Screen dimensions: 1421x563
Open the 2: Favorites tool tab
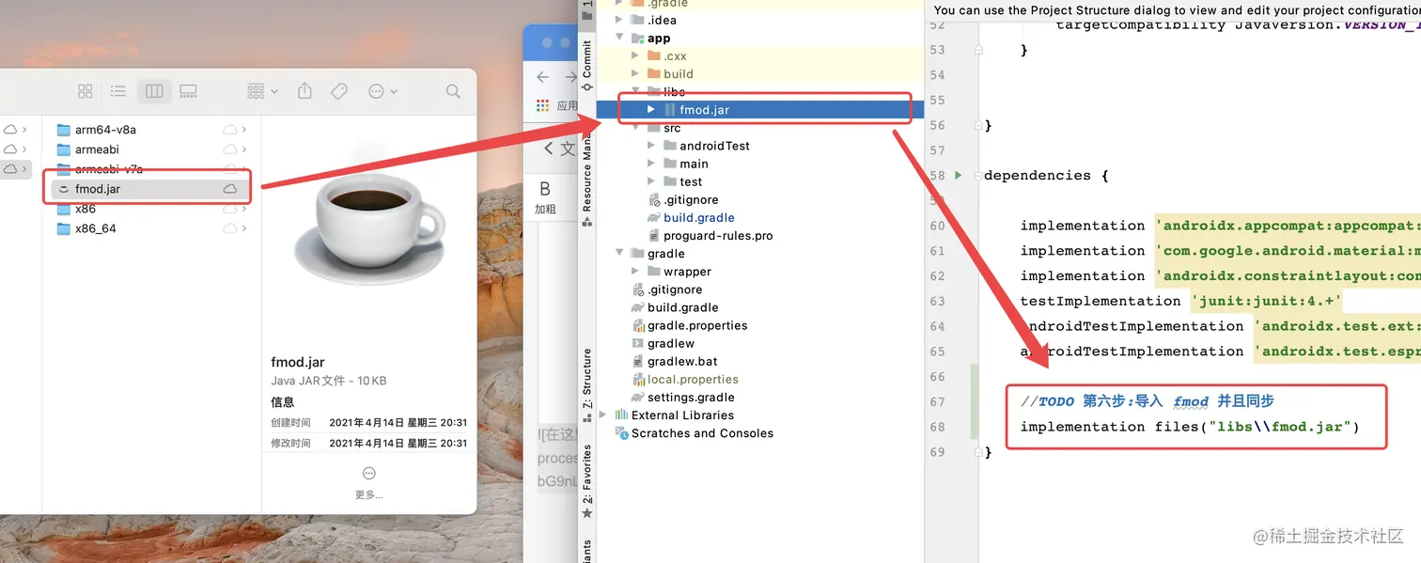(586, 479)
